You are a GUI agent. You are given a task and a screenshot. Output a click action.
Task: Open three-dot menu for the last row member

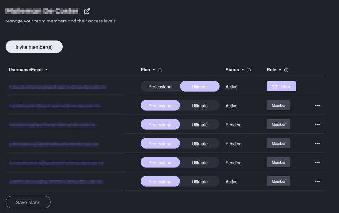click(317, 181)
